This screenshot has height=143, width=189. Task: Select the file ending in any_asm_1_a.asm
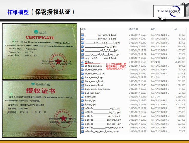pyautogui.click(x=104, y=128)
